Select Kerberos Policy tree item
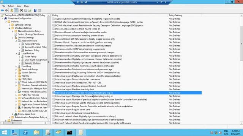The image size is (243, 136). [x=32, y=50]
